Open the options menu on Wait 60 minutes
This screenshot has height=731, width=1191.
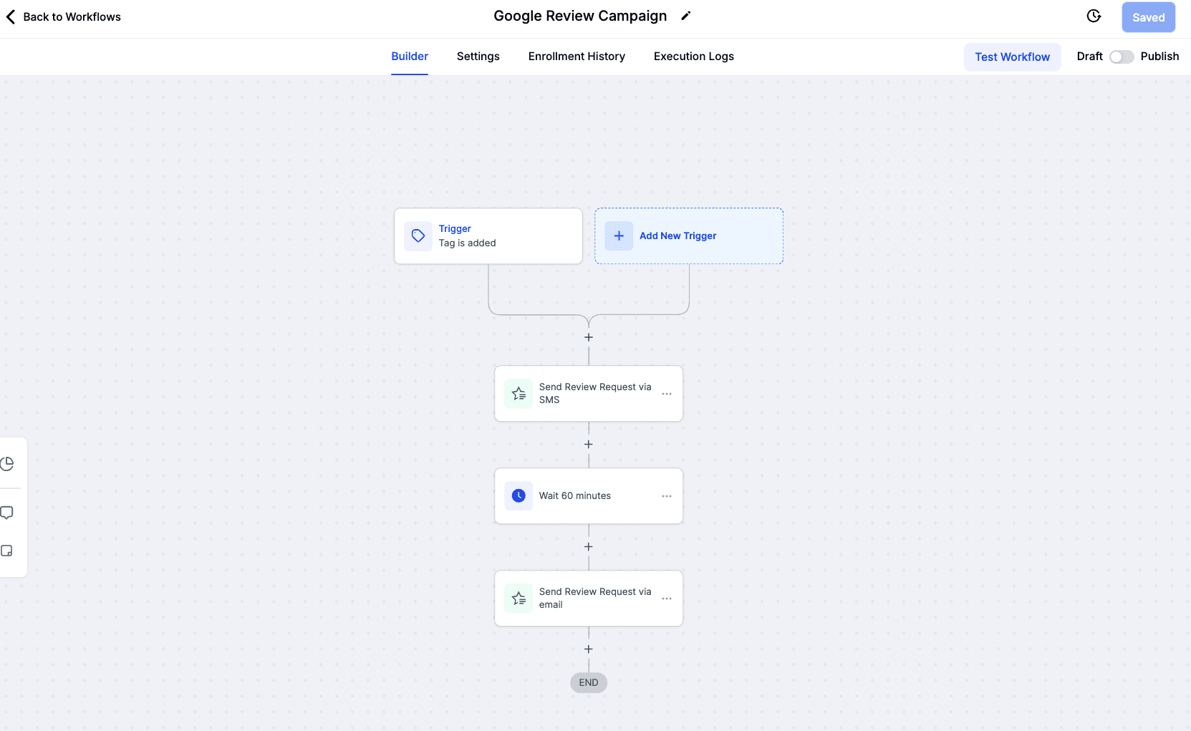[x=667, y=495]
